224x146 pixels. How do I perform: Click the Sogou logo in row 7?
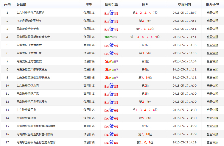coord(112,61)
